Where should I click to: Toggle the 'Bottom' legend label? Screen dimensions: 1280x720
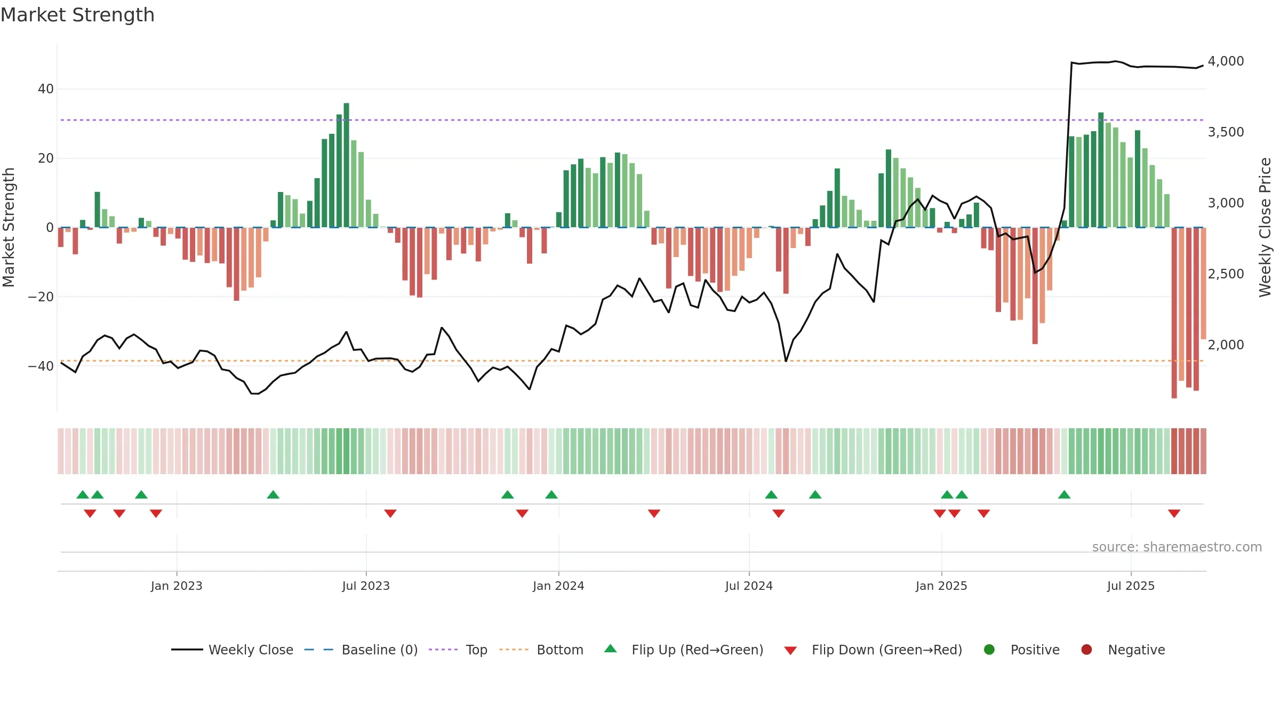[560, 650]
